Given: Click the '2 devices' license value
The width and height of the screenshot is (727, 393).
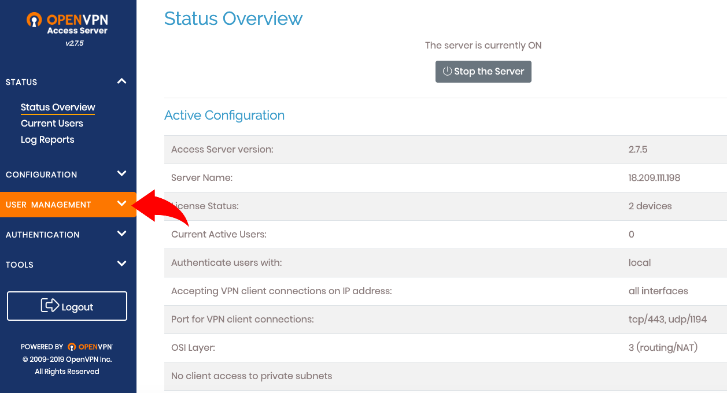Looking at the screenshot, I should coord(650,206).
